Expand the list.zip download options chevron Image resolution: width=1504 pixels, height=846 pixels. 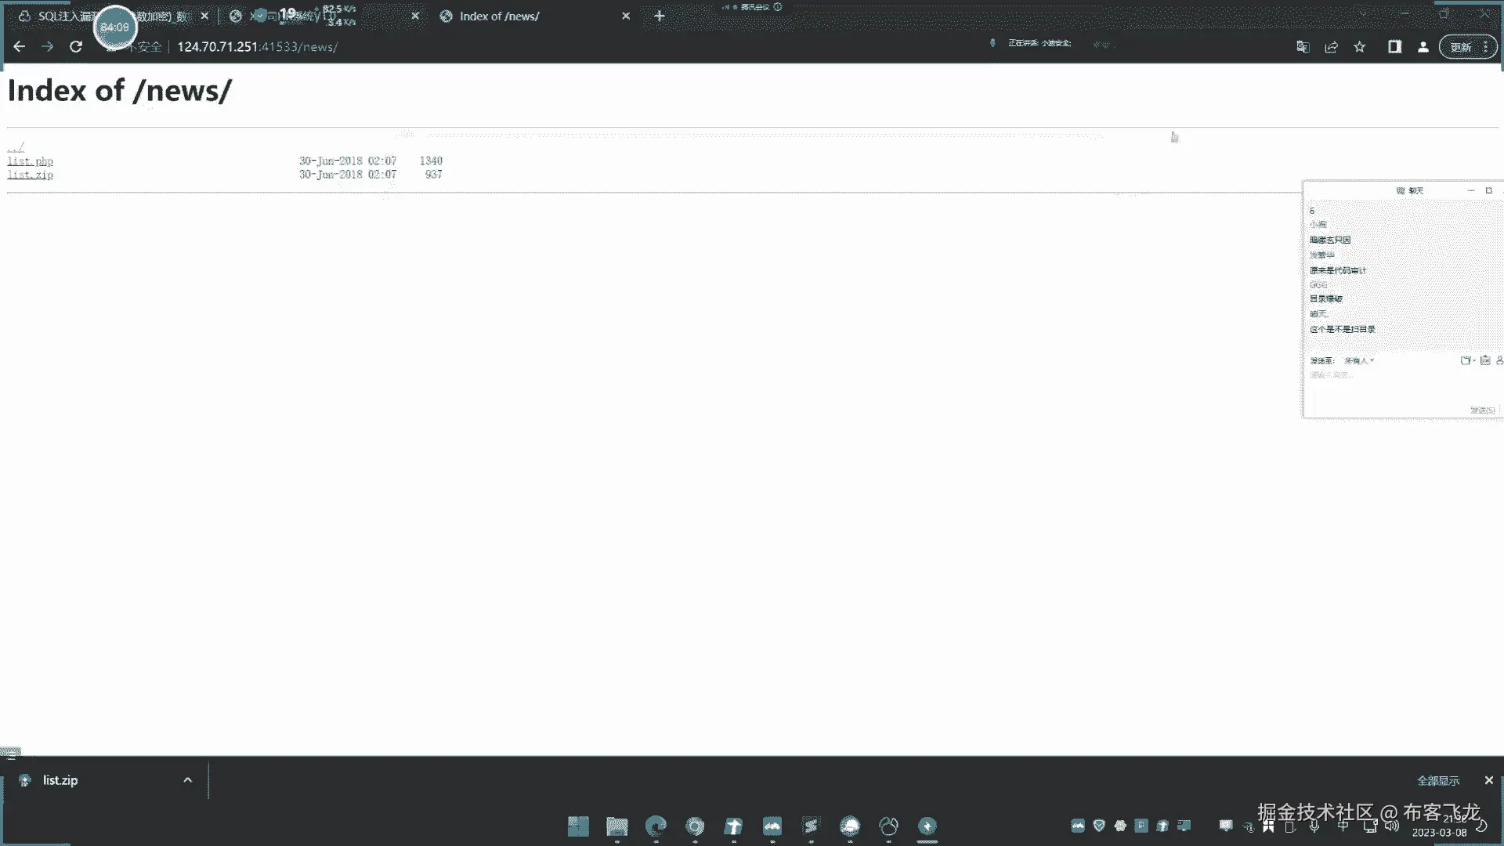pyautogui.click(x=187, y=780)
